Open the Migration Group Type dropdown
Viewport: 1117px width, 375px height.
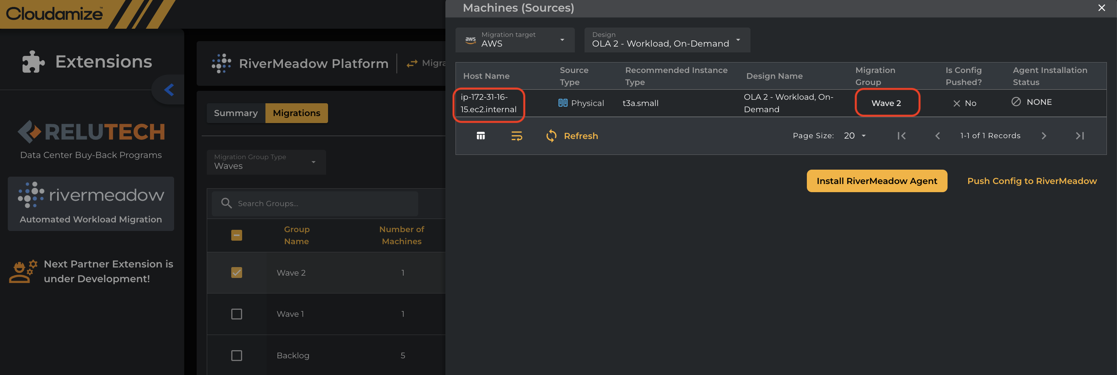266,162
